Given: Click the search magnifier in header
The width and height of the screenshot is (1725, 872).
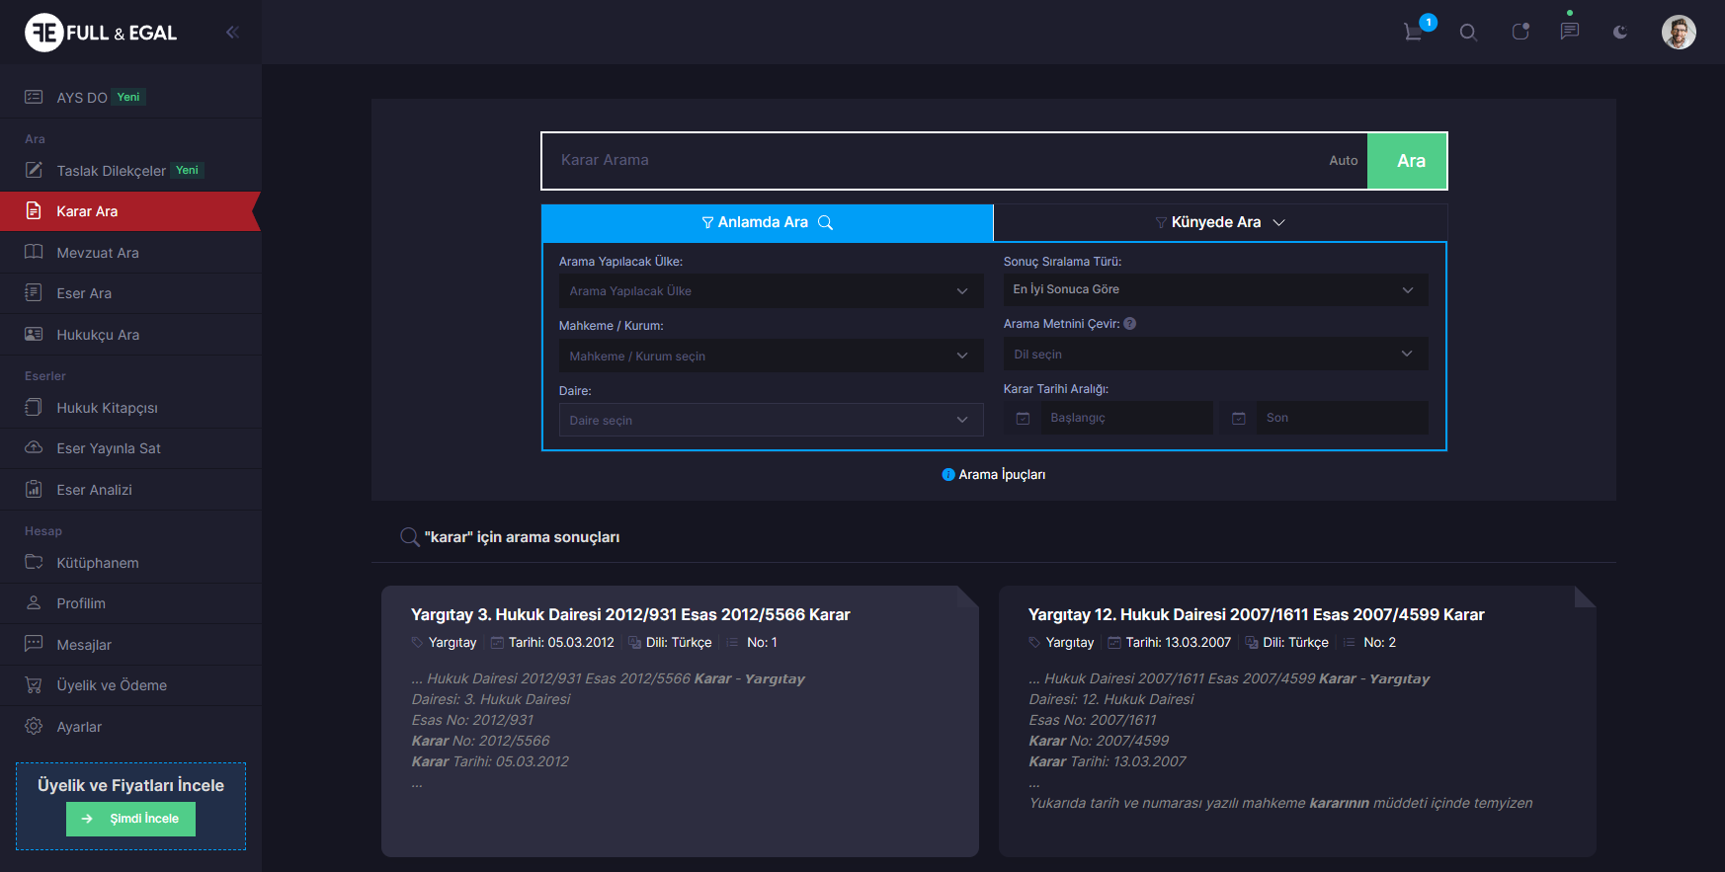Looking at the screenshot, I should tap(1468, 33).
